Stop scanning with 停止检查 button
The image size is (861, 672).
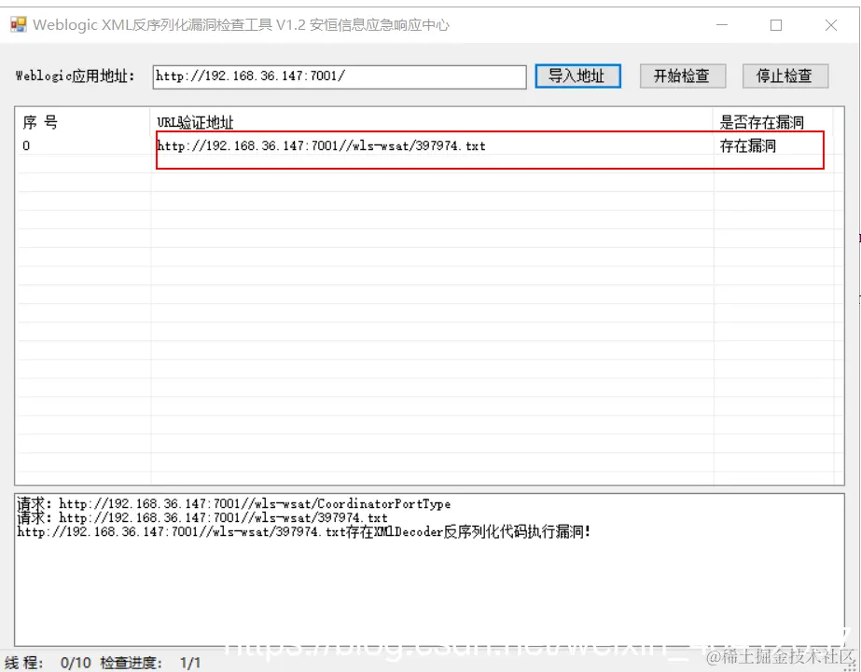(x=785, y=75)
